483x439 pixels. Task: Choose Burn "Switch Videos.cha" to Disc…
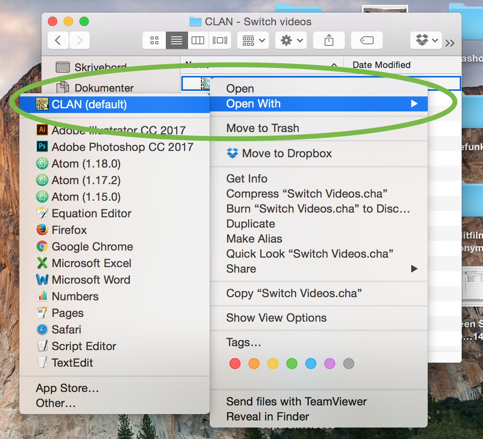pos(319,209)
